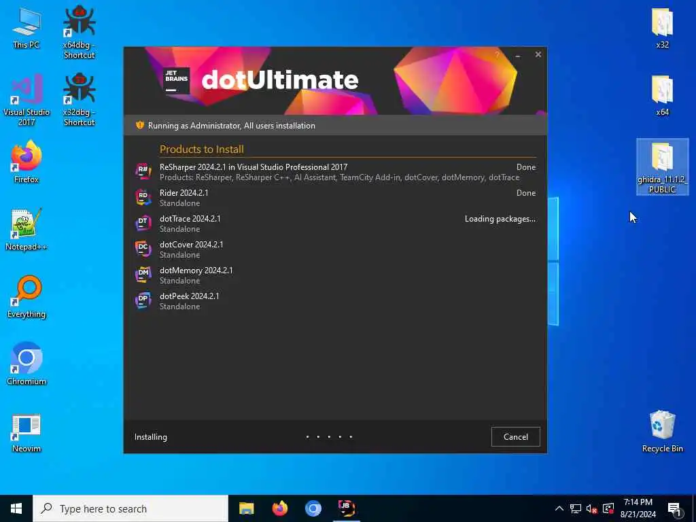Click the Rider product icon
Viewport: 696px width, 522px height.
[x=143, y=197]
